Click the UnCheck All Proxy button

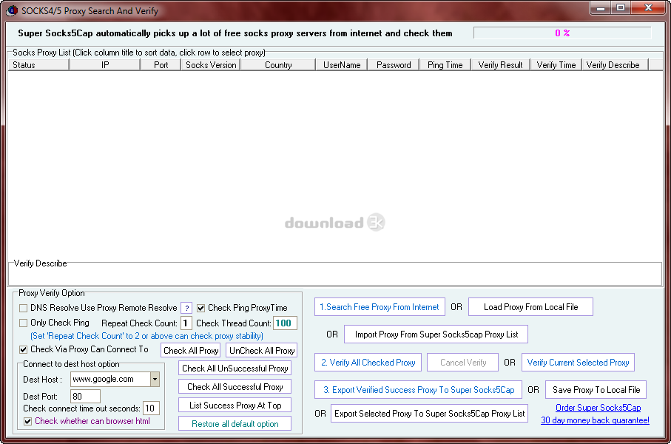(262, 351)
